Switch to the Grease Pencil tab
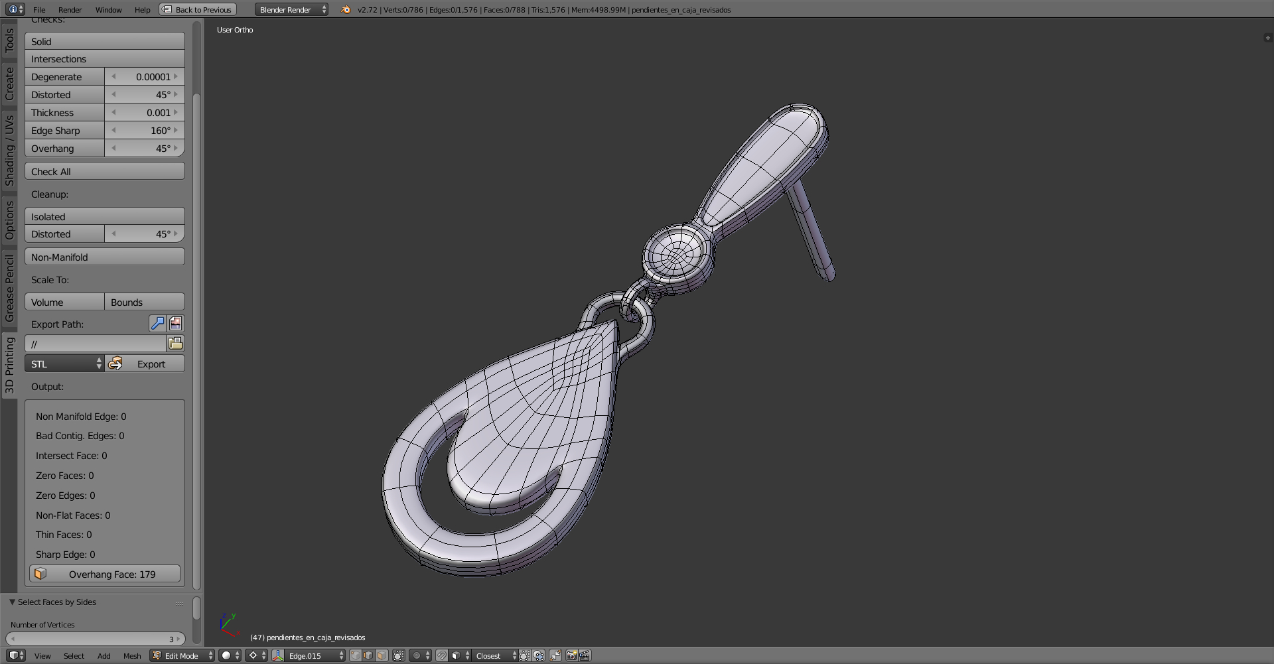 9,288
